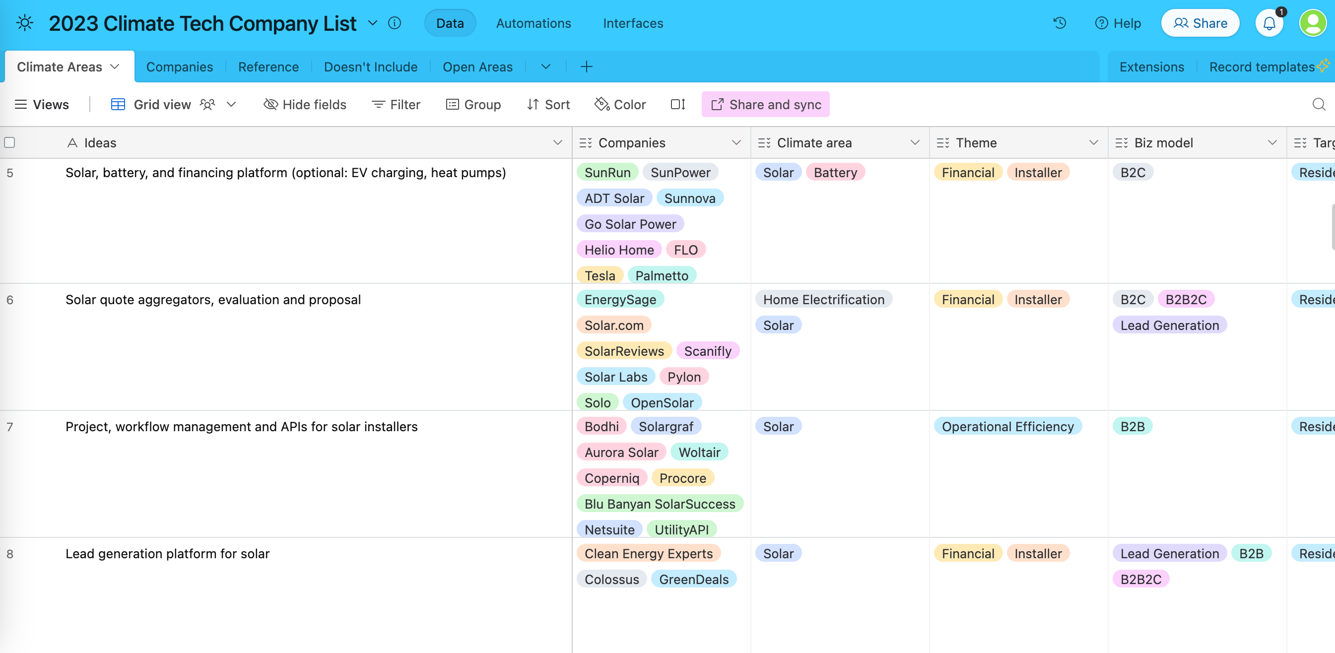Image resolution: width=1335 pixels, height=653 pixels.
Task: Click the row height icon
Action: pos(677,104)
